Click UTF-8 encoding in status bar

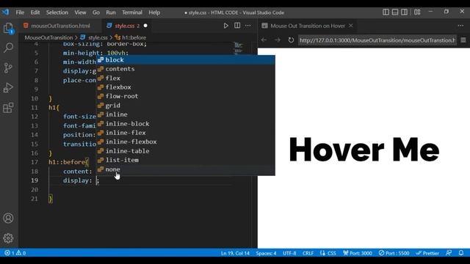pyautogui.click(x=289, y=253)
